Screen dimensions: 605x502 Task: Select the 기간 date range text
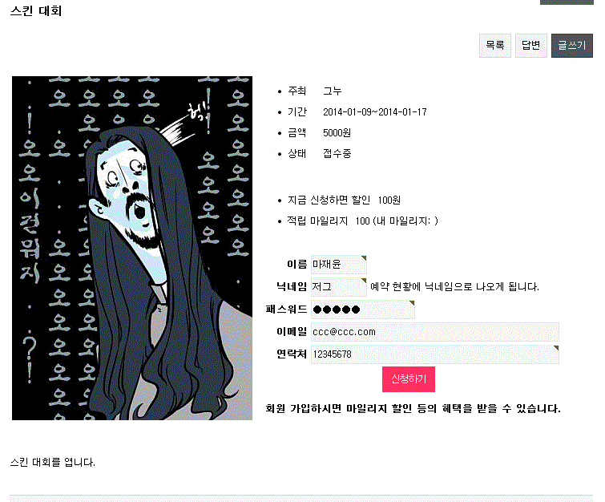click(x=375, y=112)
